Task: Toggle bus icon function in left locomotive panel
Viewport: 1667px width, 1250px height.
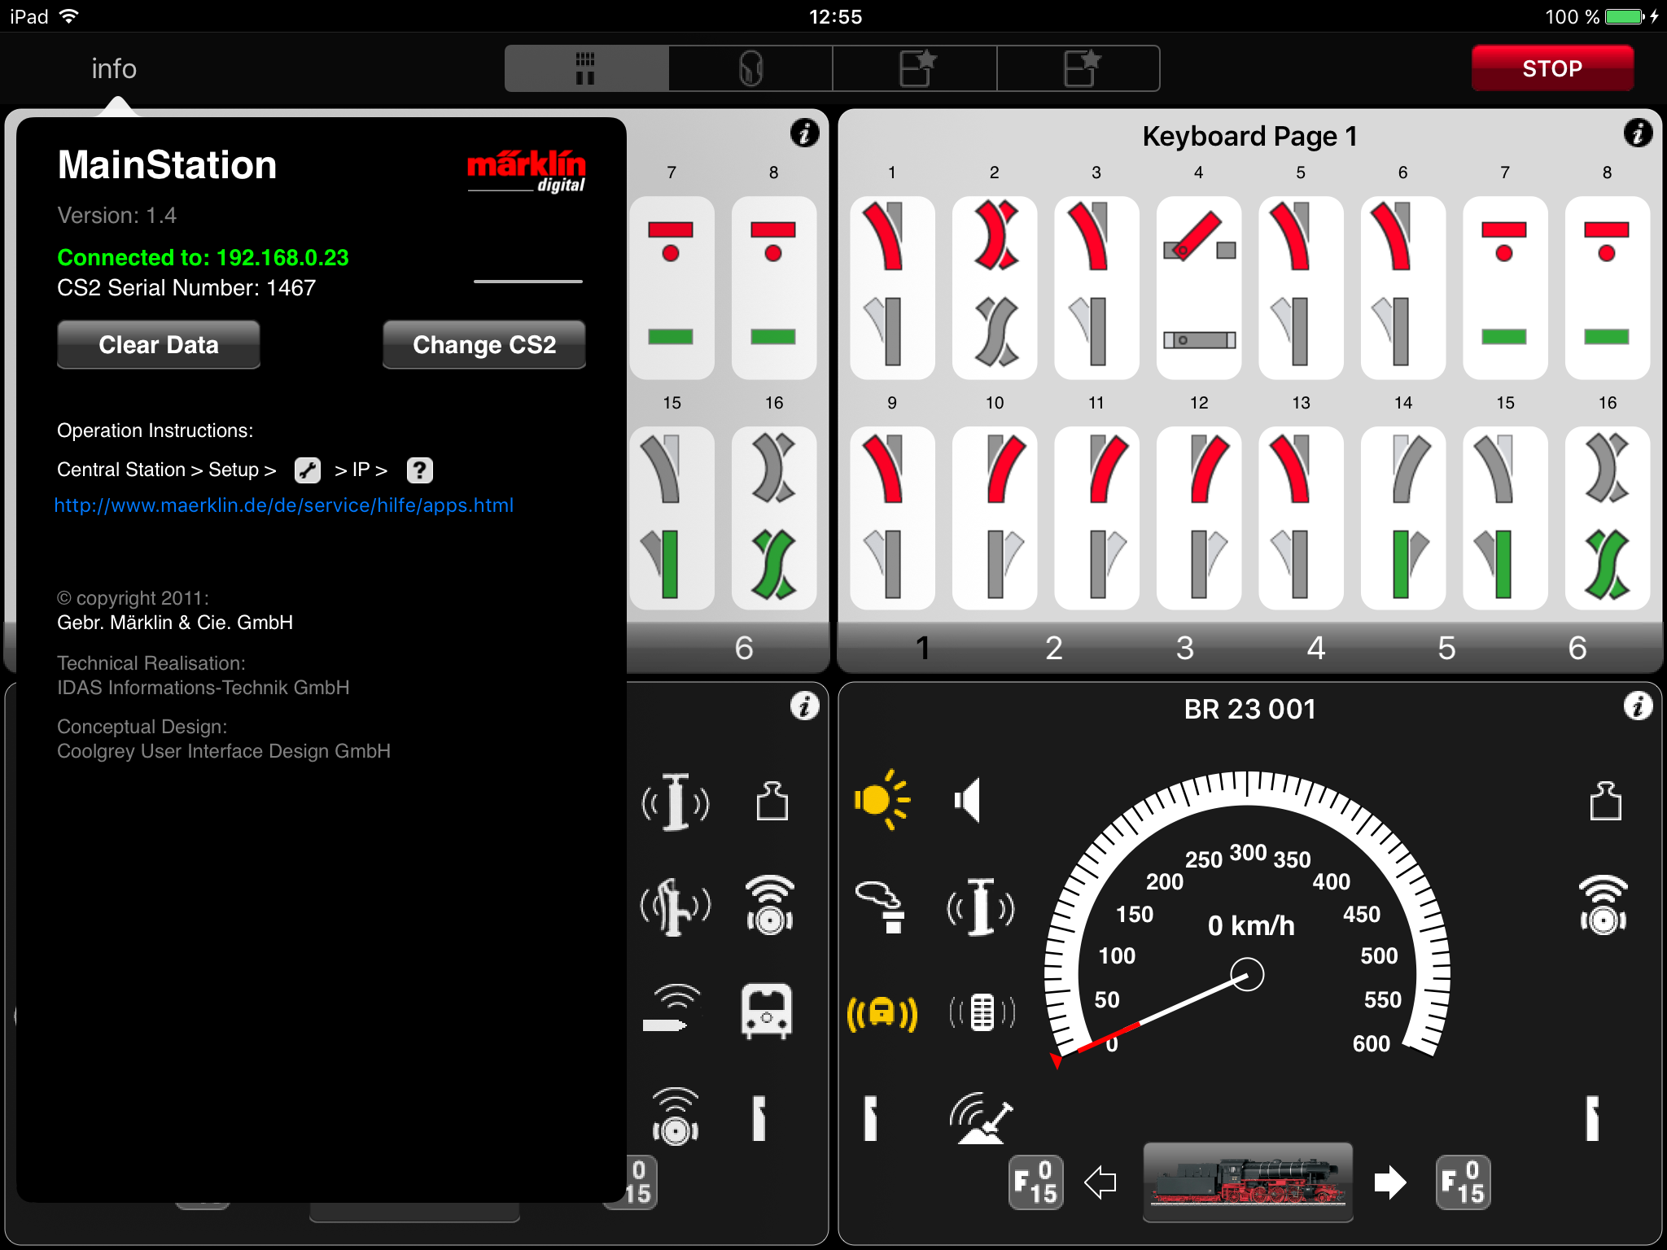Action: [x=767, y=1012]
